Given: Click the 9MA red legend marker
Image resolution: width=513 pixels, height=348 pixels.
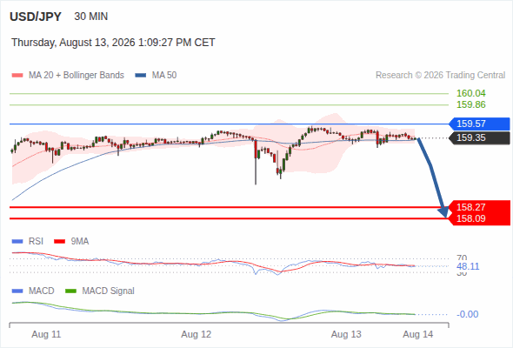Looking at the screenshot, I should tap(59, 242).
